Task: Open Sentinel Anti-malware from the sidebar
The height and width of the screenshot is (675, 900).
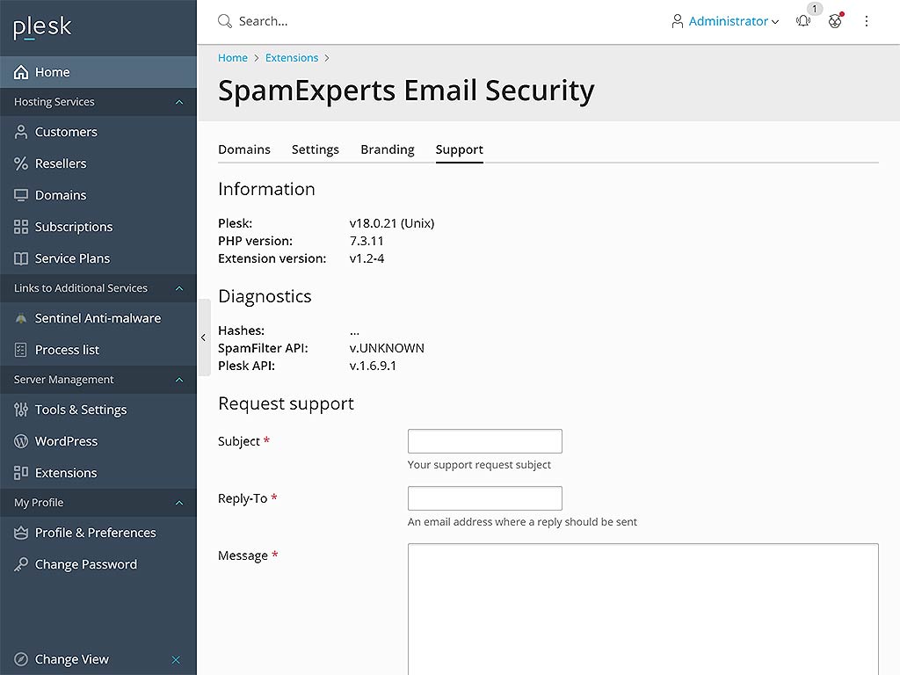Action: [x=97, y=317]
